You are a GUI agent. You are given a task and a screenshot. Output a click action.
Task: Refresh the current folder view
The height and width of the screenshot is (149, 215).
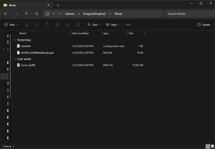coord(37,14)
